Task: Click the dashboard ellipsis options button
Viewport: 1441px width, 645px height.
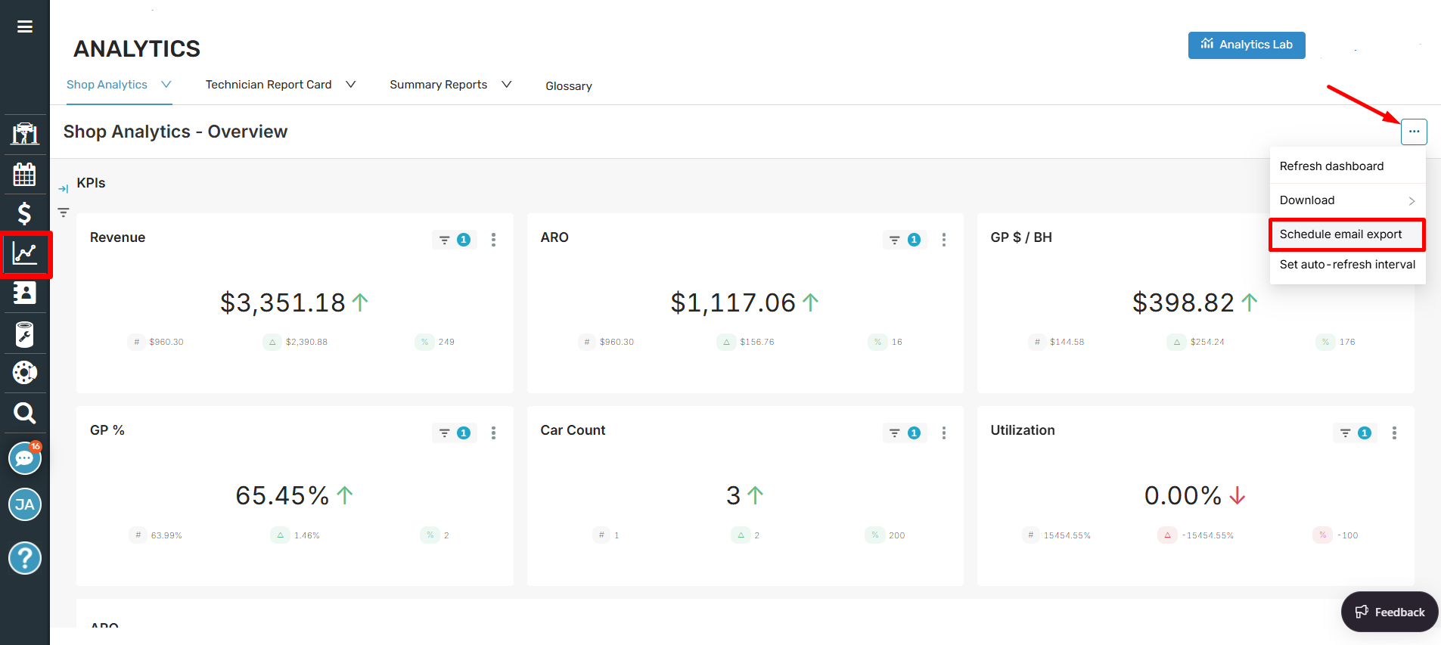Action: 1414,132
